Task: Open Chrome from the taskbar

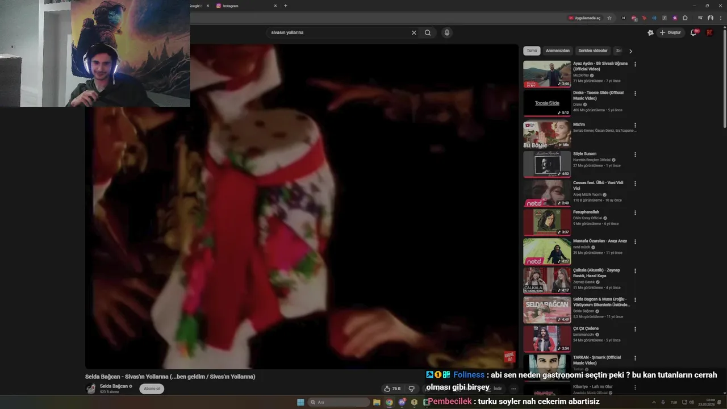Action: [389, 402]
